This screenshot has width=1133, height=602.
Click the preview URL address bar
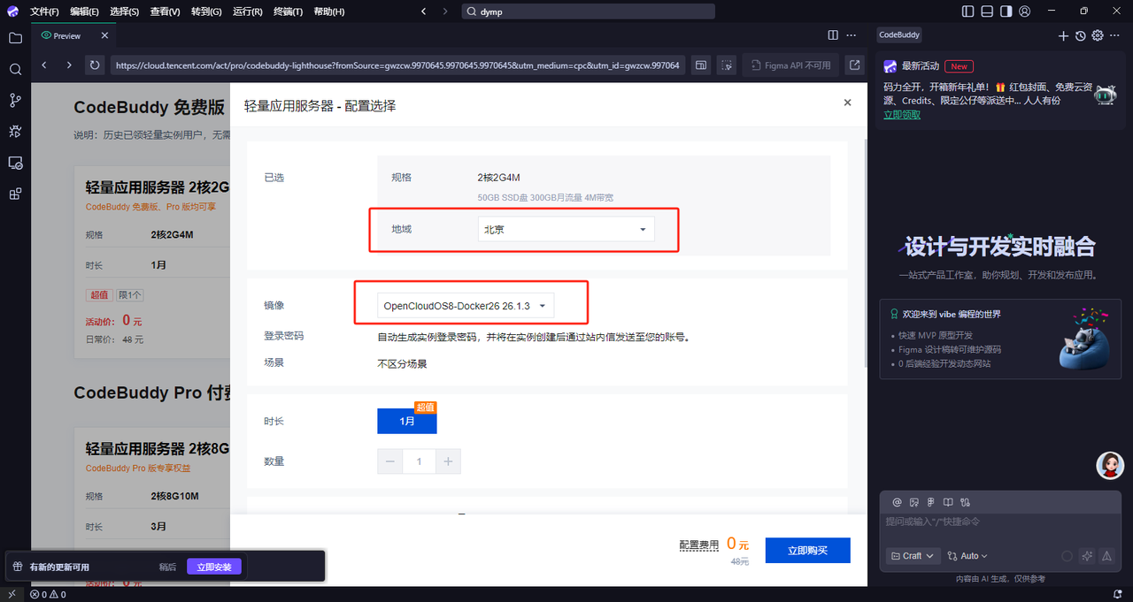coord(397,65)
